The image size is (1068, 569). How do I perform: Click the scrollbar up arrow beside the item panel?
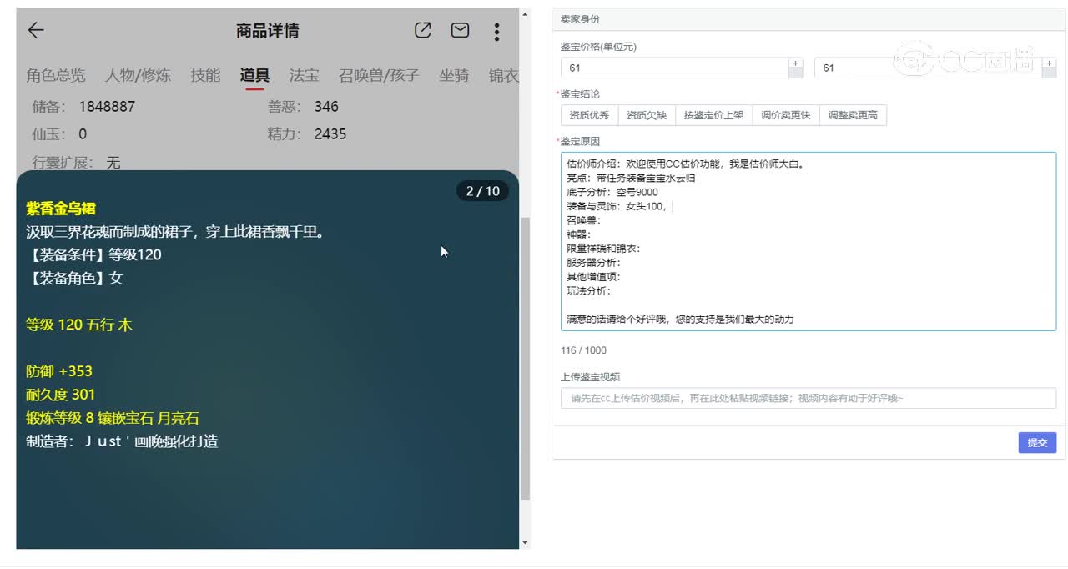[x=523, y=13]
